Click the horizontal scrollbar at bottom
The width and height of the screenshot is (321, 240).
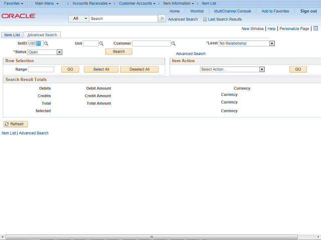pyautogui.click(x=151, y=236)
